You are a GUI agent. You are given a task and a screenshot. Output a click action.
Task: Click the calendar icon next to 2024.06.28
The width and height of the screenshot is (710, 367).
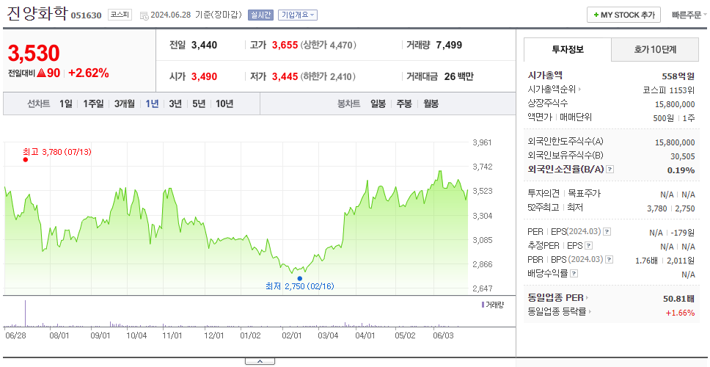coord(144,15)
